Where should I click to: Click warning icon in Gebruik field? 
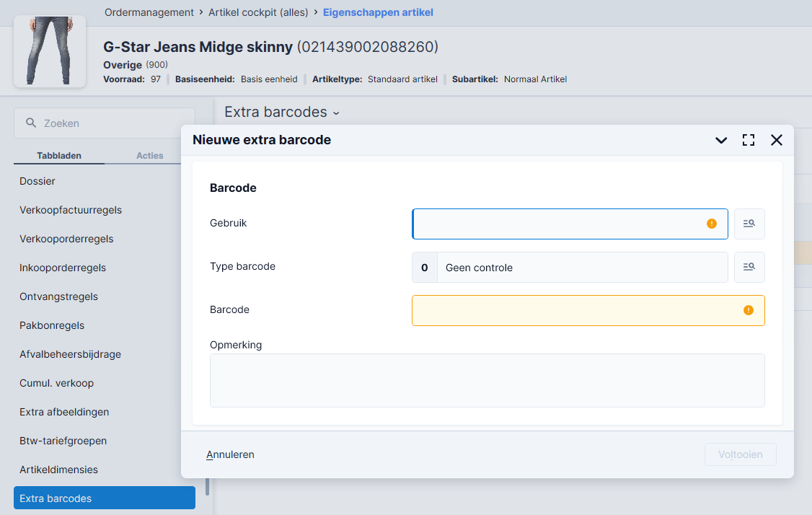(x=712, y=224)
